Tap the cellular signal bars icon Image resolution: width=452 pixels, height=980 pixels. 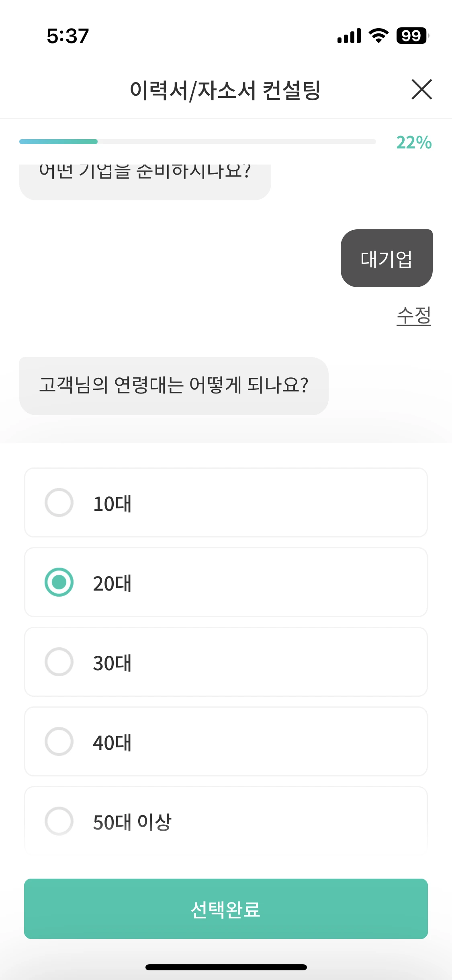pos(349,36)
